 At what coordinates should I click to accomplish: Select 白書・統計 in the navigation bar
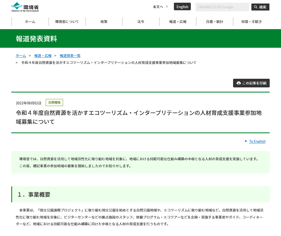pyautogui.click(x=215, y=22)
